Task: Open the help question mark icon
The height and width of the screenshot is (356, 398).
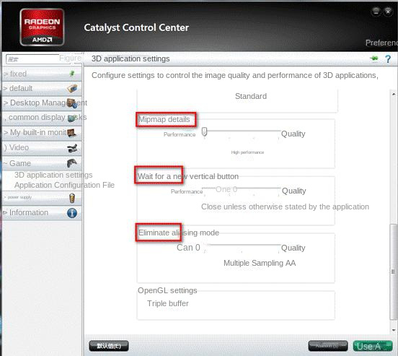Action: 388,59
